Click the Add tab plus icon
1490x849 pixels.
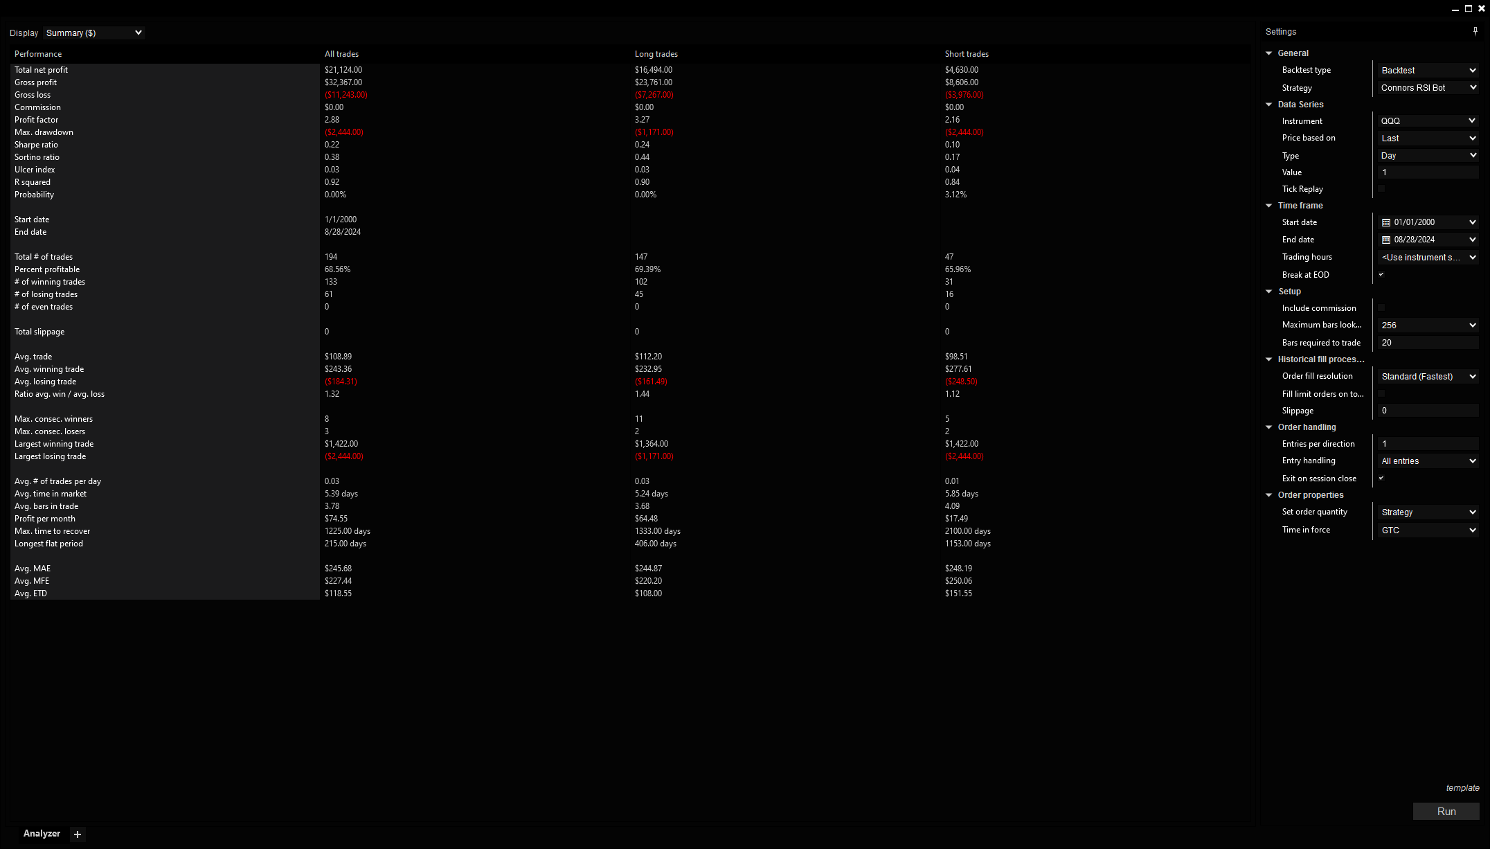(77, 832)
